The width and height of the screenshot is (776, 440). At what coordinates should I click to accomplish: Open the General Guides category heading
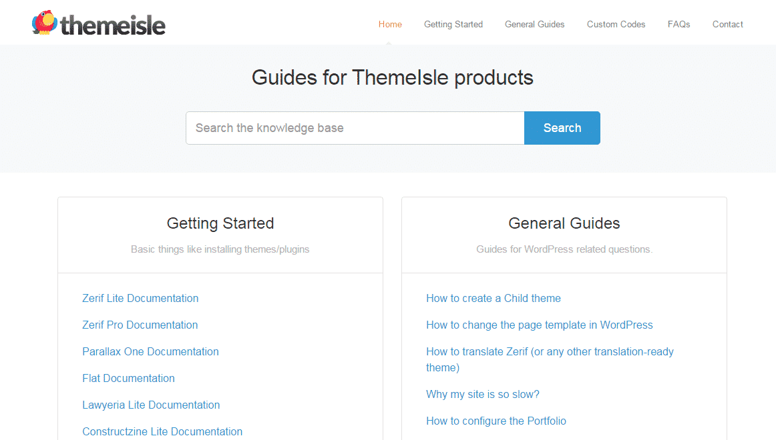click(564, 223)
